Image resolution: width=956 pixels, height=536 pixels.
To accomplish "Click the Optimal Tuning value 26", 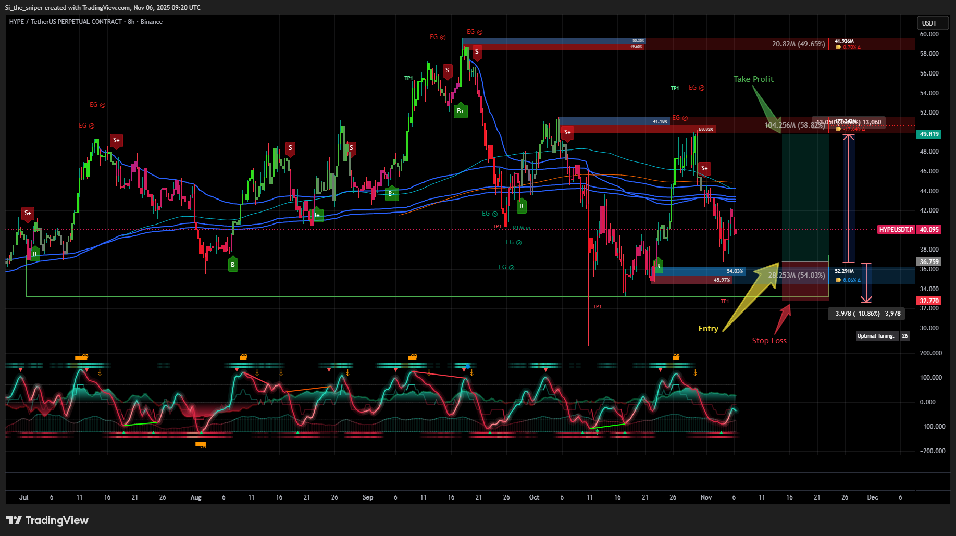I will coord(905,336).
